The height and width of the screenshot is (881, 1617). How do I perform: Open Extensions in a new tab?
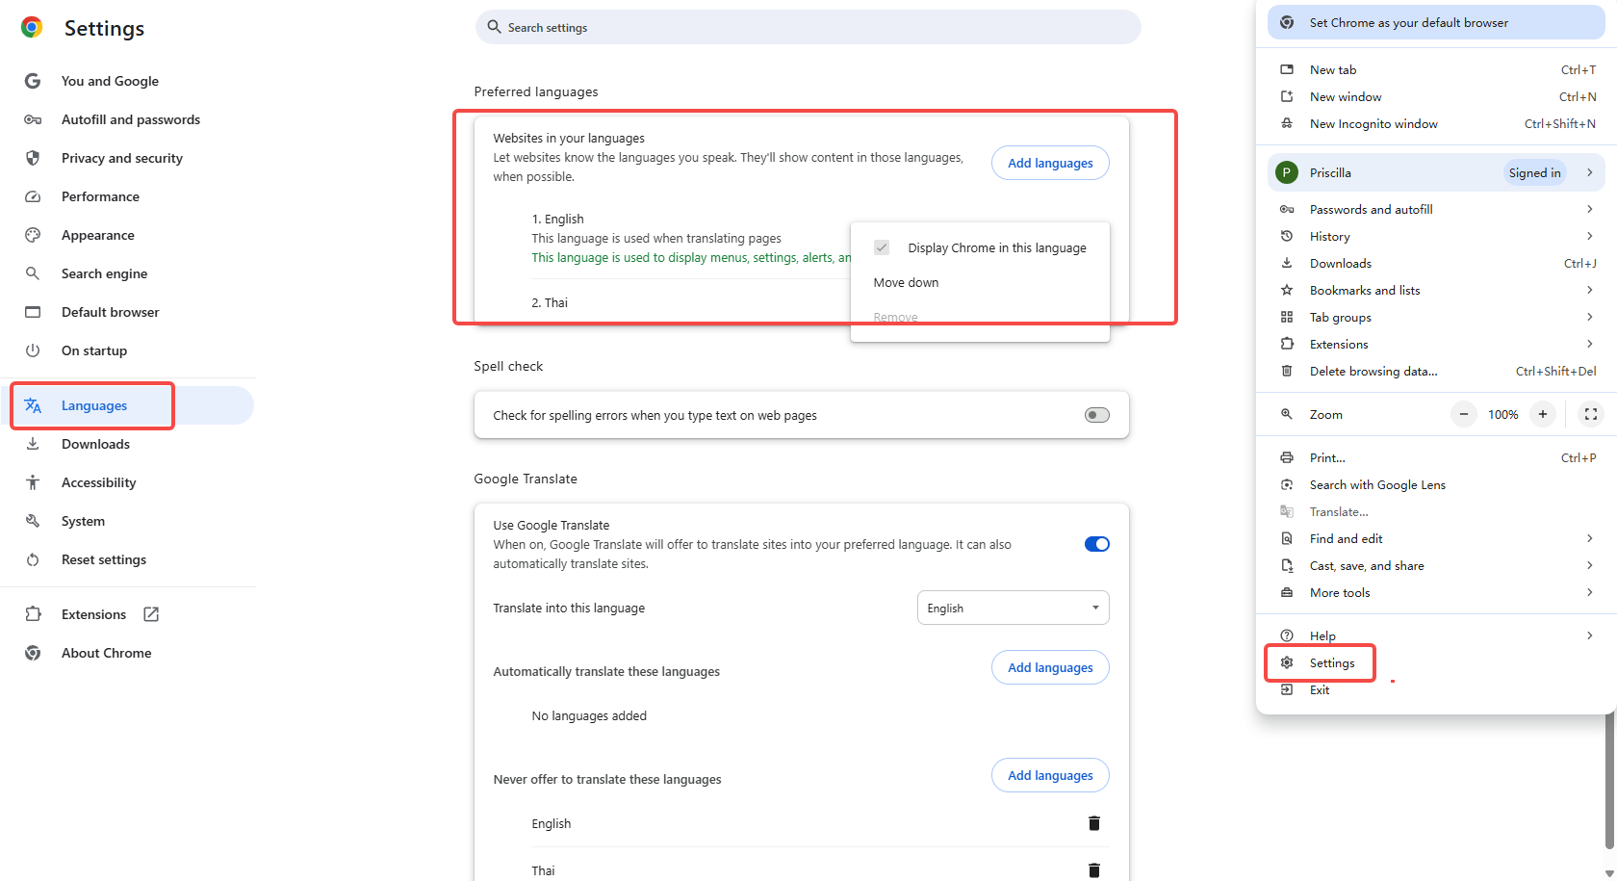tap(150, 613)
